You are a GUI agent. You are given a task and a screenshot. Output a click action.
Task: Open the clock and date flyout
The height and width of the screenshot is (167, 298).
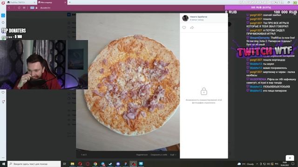click(284, 164)
